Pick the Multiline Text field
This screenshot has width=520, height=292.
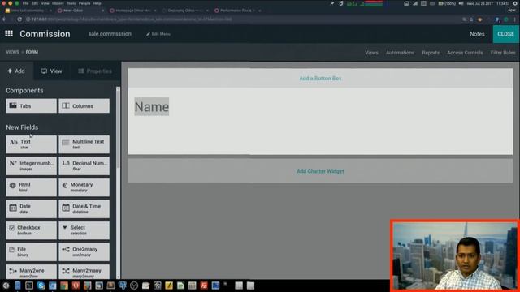tap(84, 144)
